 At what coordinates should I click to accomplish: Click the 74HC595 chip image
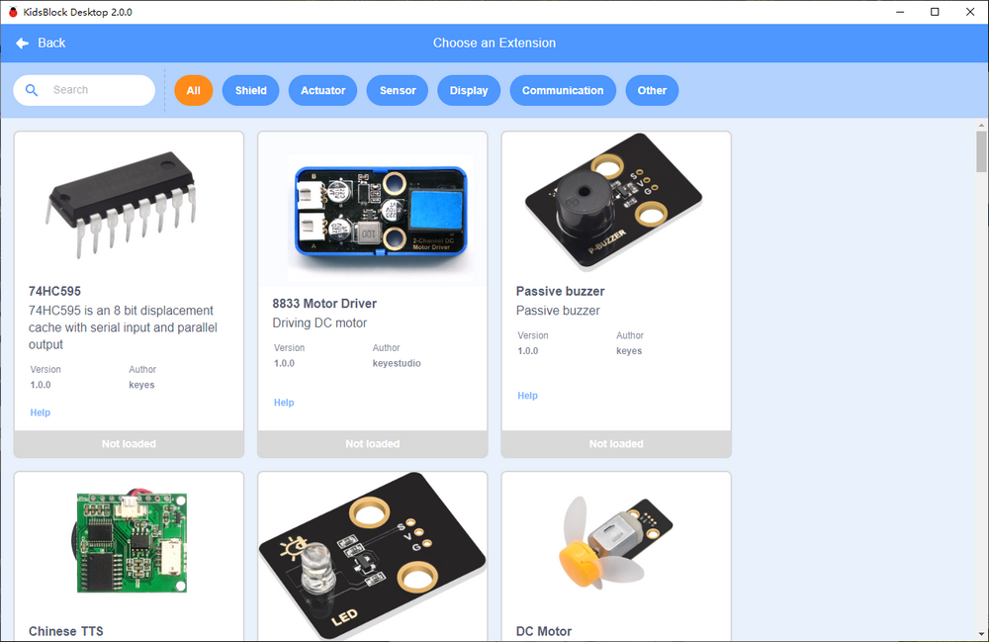point(122,203)
